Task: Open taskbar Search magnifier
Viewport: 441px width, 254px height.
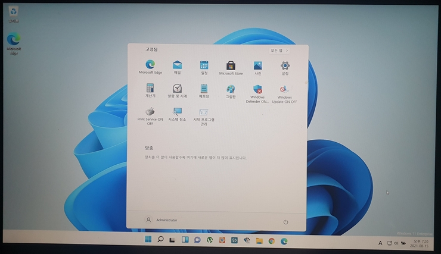Action: pyautogui.click(x=160, y=239)
